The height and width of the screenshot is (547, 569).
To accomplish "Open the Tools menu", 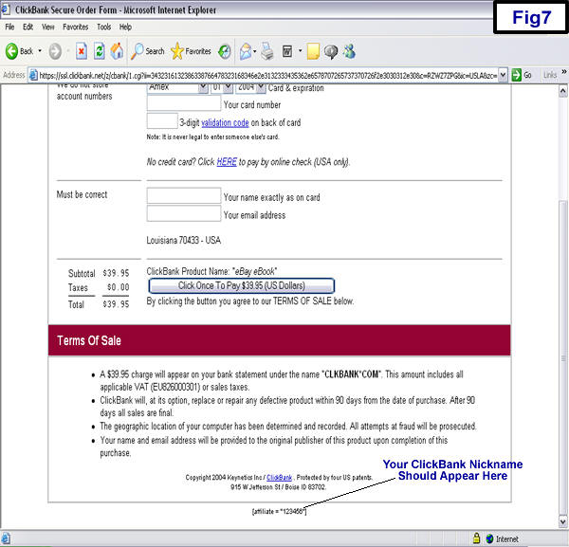I will click(x=103, y=27).
